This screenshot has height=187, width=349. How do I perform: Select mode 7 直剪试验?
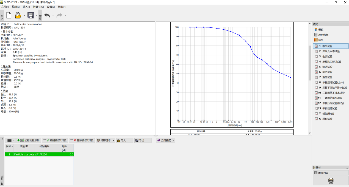pos(331,77)
